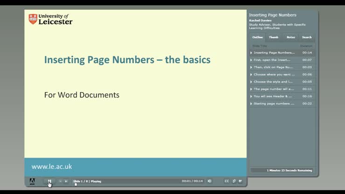Expand arrow beside 'Choose where you want ...'

click(x=251, y=75)
